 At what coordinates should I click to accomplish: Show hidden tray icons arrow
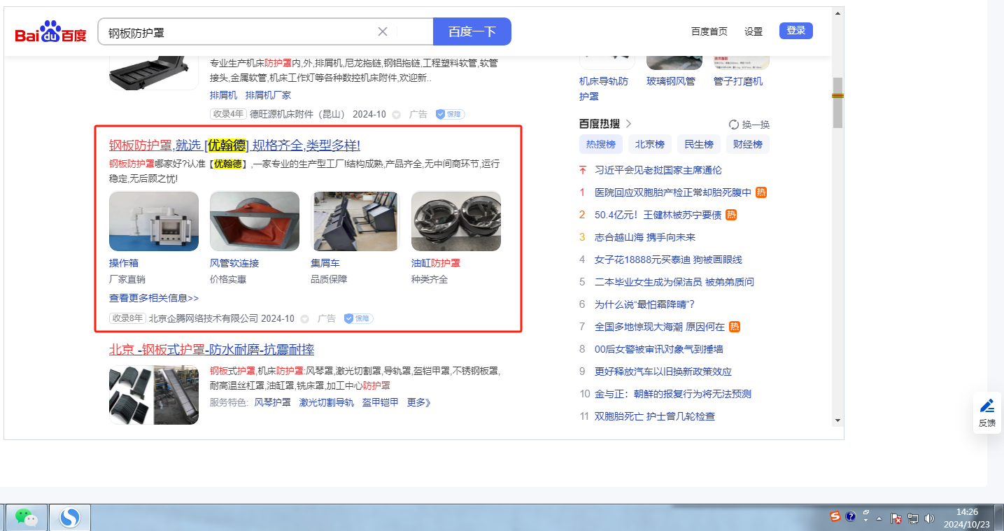point(879,518)
